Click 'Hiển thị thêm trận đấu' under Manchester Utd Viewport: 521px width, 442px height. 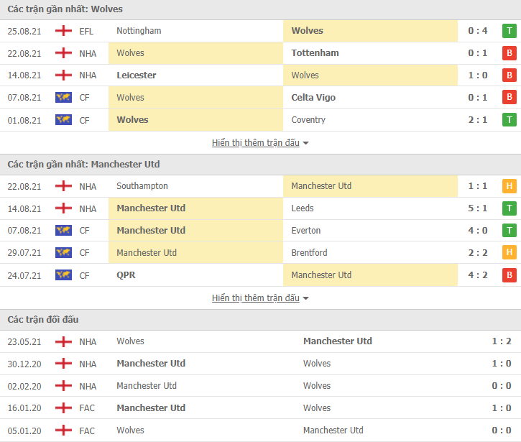[256, 298]
